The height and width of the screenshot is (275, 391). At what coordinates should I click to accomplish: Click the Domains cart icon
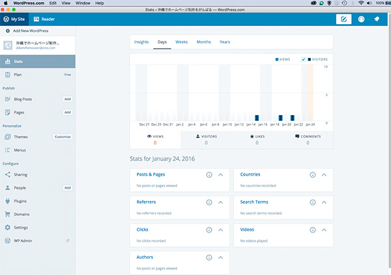[8, 214]
